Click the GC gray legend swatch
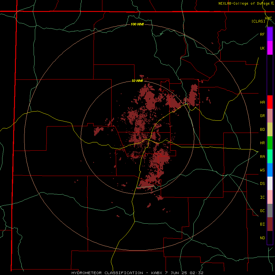The width and height of the screenshot is (275, 275). click(270, 211)
